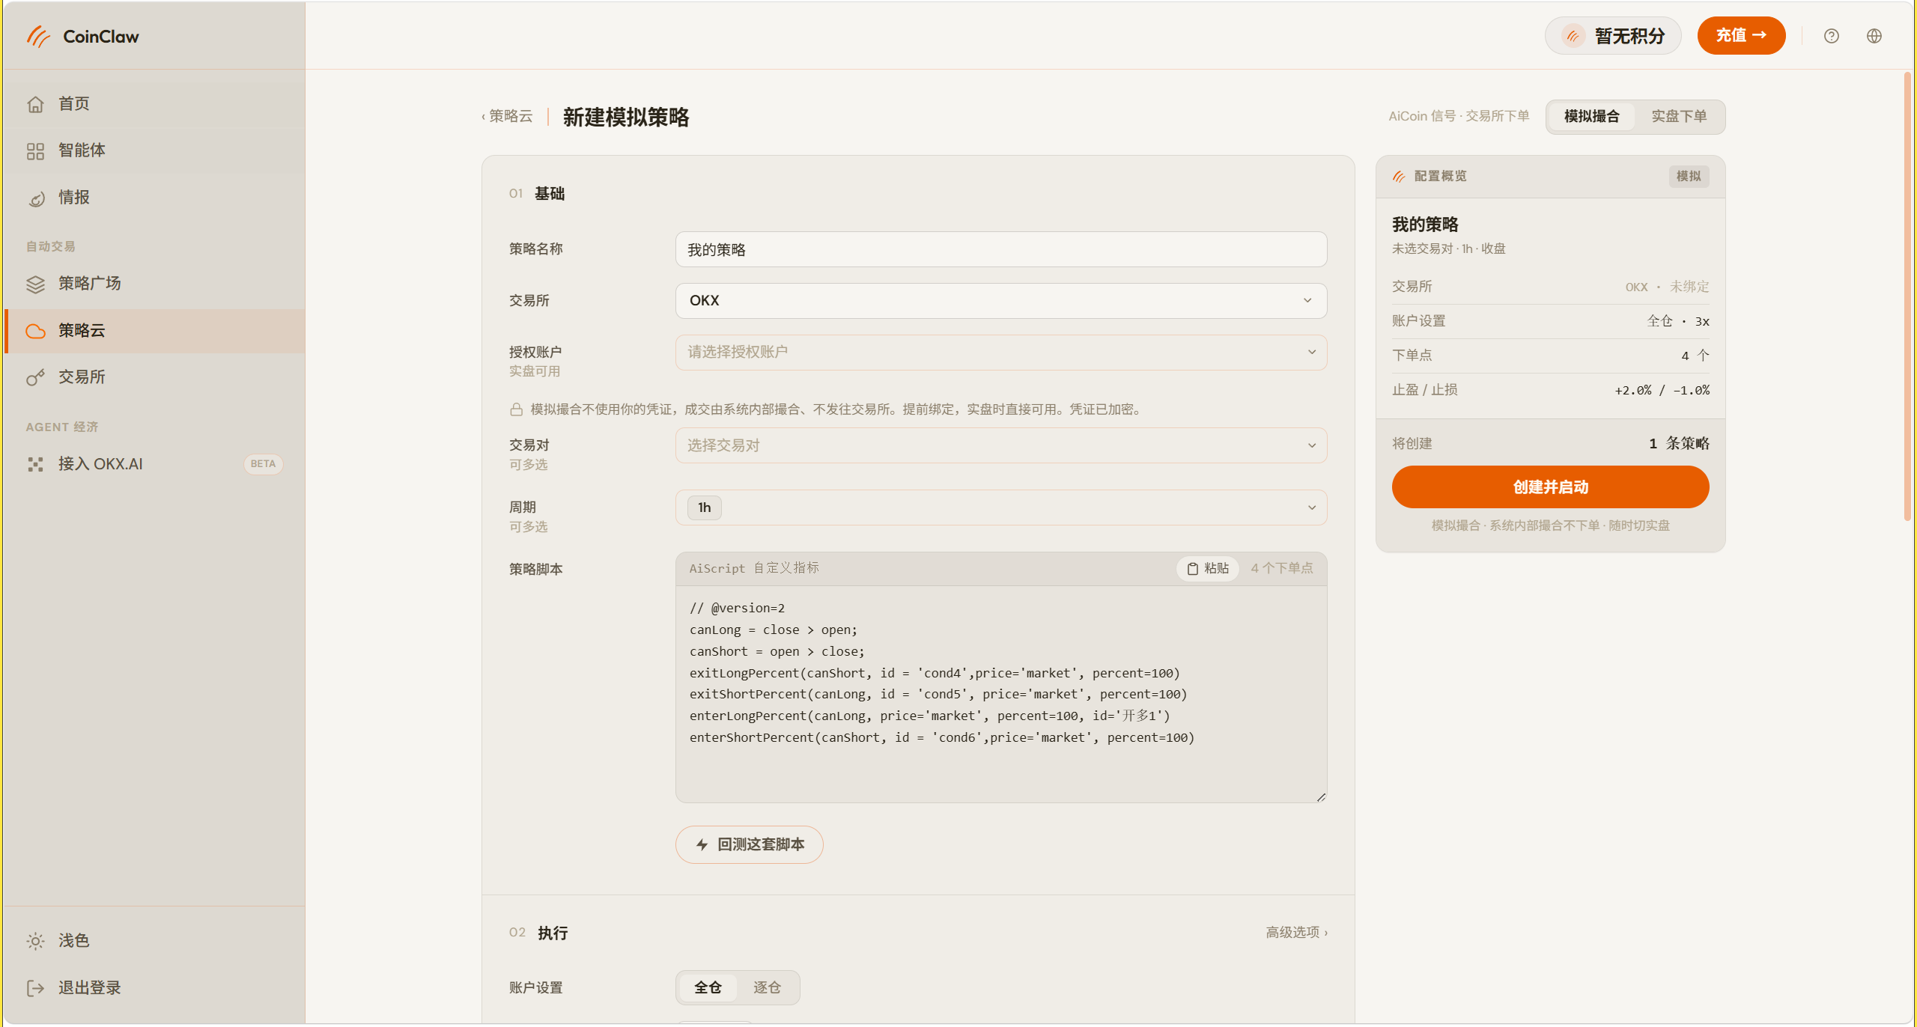Click 'canLong = close > open;' line
Screen dimensions: 1917x1027
(x=773, y=630)
